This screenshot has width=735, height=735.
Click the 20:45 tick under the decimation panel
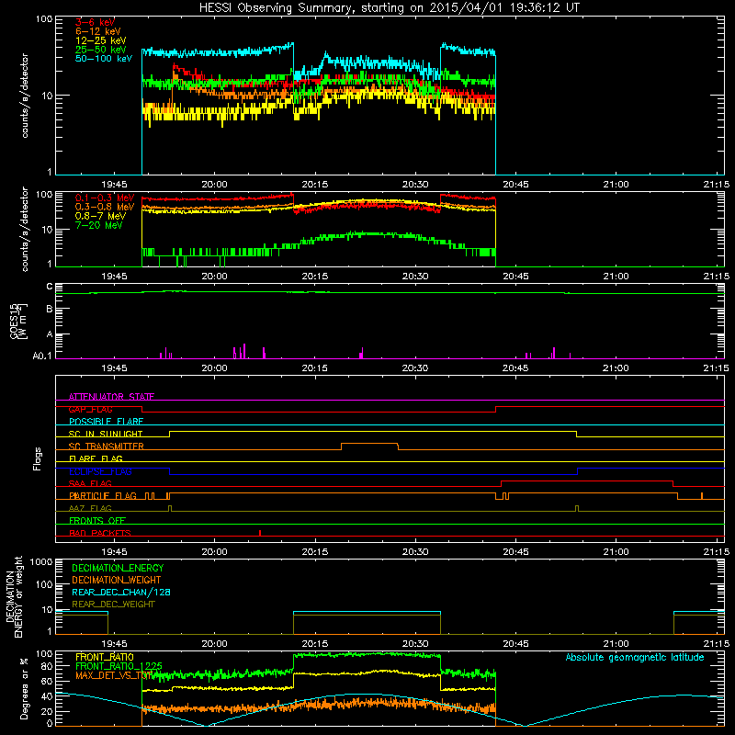pos(515,644)
